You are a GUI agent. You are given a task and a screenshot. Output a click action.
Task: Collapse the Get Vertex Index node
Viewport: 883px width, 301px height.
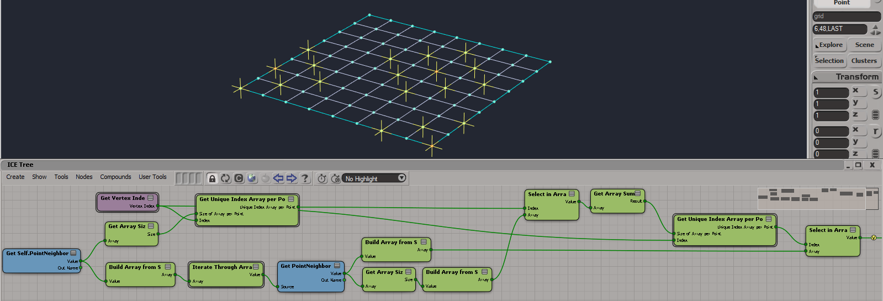tap(150, 198)
